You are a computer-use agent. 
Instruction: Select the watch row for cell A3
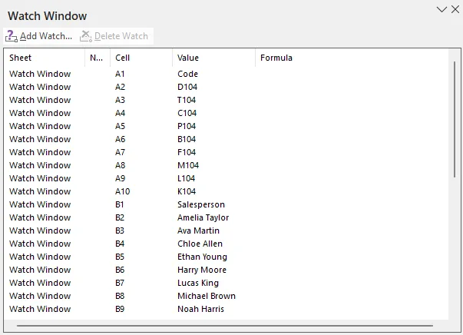(226, 100)
